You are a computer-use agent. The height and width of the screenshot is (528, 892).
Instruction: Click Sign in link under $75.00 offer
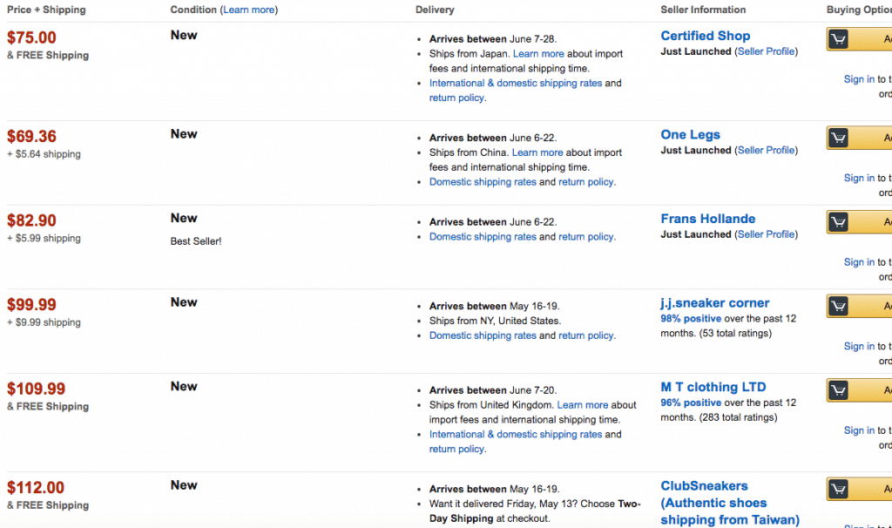859,79
